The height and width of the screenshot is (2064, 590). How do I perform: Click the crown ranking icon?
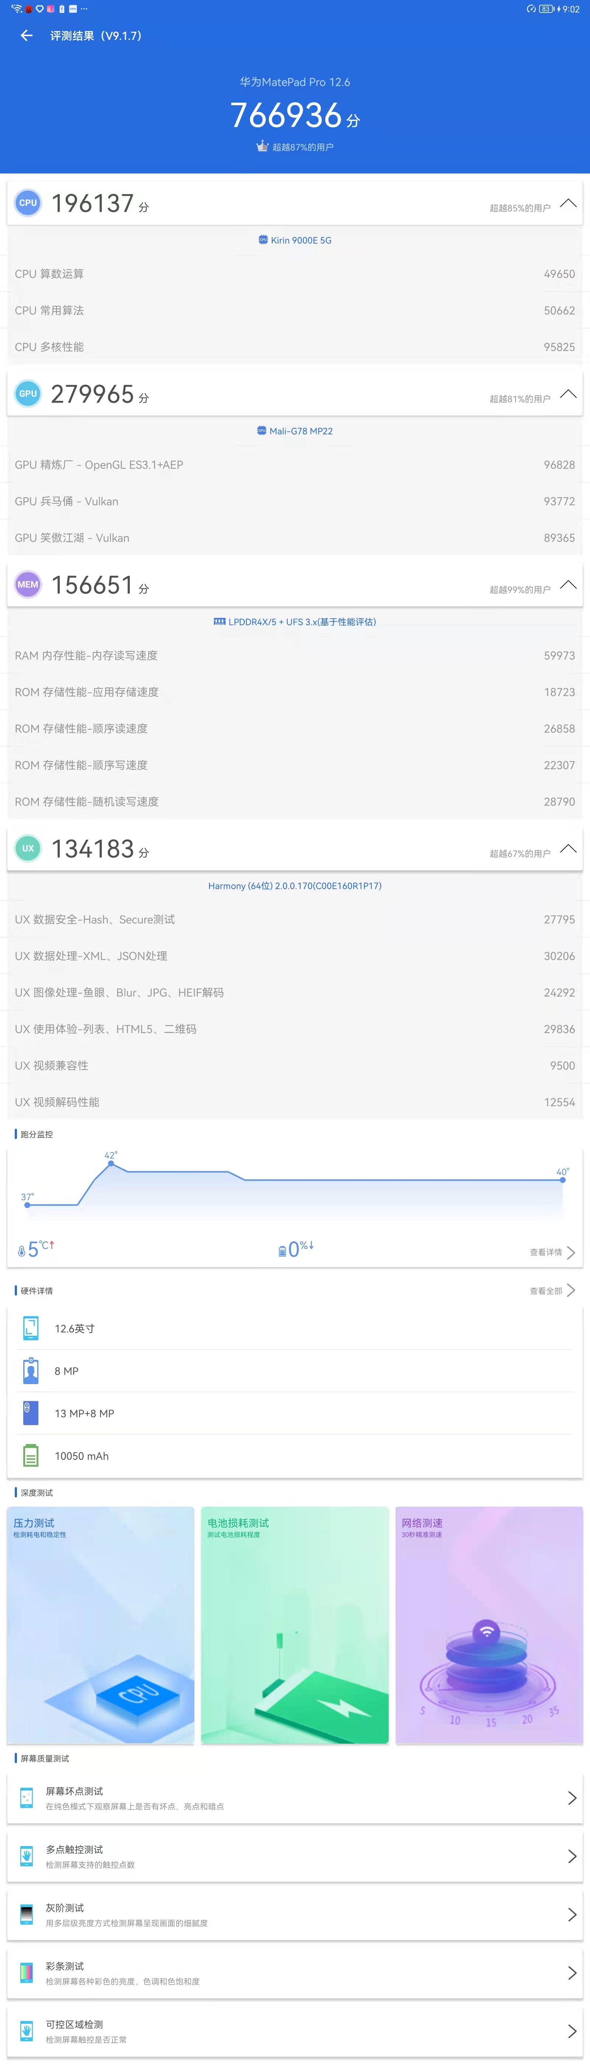[262, 147]
